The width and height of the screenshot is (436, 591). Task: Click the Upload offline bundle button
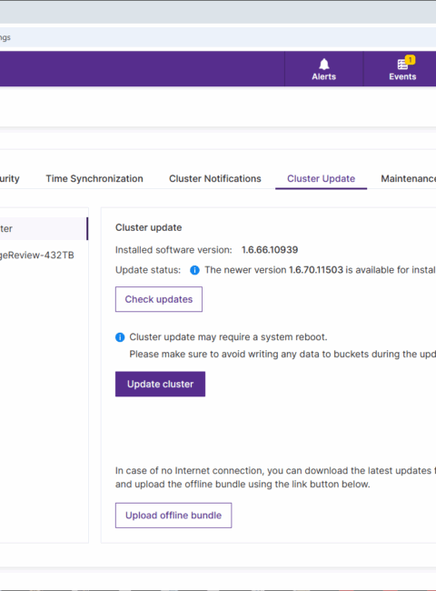[x=173, y=516]
